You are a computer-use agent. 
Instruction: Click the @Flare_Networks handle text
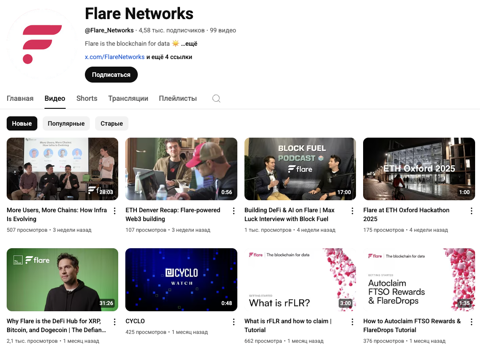tap(109, 30)
